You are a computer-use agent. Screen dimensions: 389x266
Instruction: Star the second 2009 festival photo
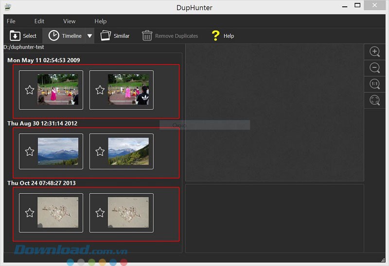coord(100,90)
